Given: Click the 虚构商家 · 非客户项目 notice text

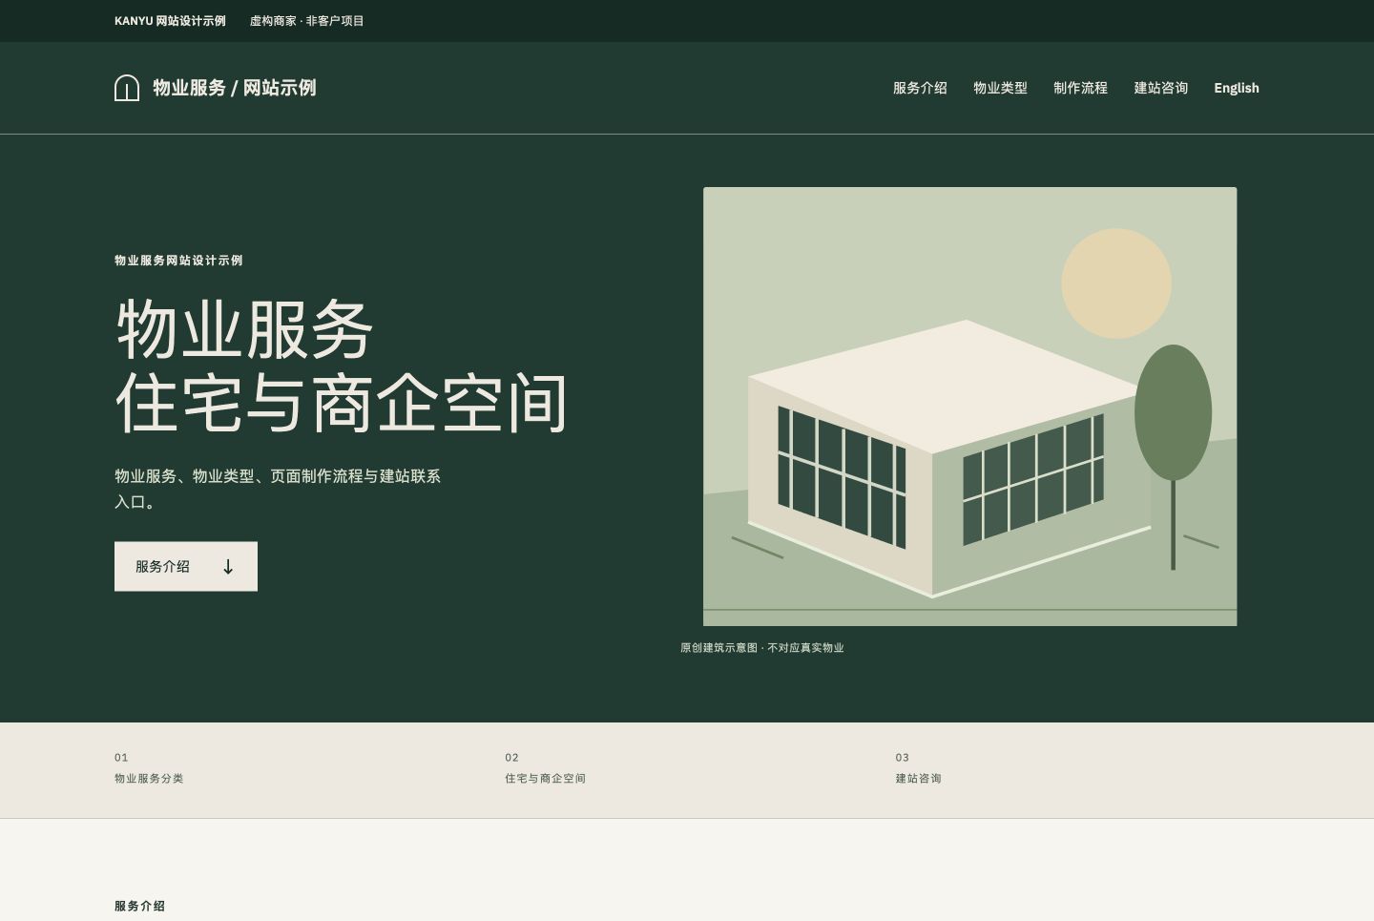Looking at the screenshot, I should click(x=307, y=21).
